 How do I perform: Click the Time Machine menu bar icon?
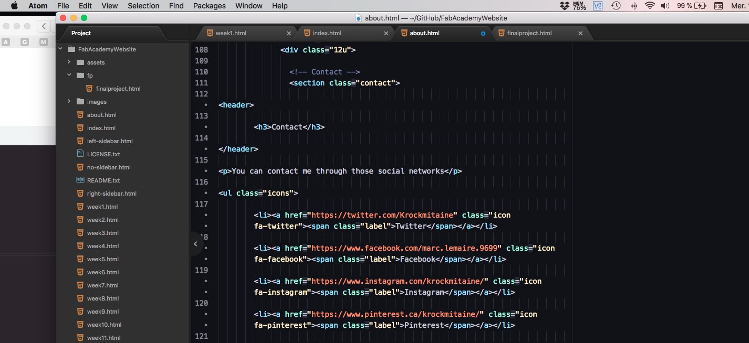616,6
